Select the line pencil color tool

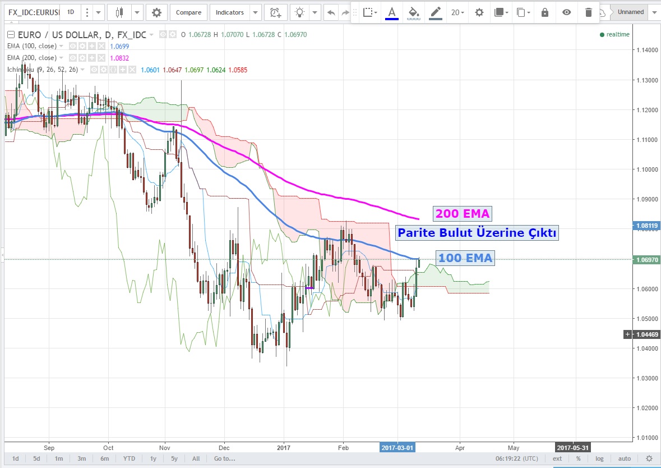pyautogui.click(x=434, y=12)
